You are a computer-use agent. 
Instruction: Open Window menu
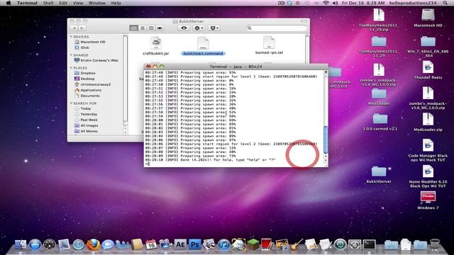(x=97, y=3)
